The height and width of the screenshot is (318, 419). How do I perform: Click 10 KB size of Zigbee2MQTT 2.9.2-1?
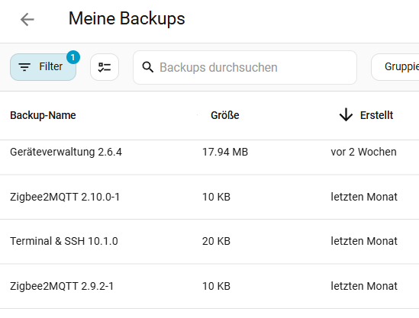(216, 286)
